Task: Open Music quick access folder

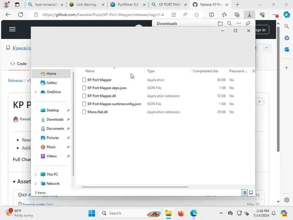Action: click(51, 147)
